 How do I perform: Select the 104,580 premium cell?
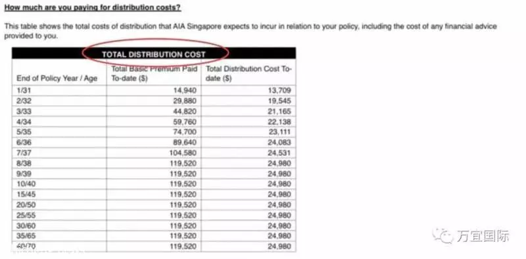[183, 153]
